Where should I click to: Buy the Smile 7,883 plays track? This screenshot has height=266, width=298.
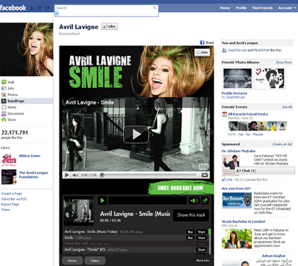click(191, 238)
